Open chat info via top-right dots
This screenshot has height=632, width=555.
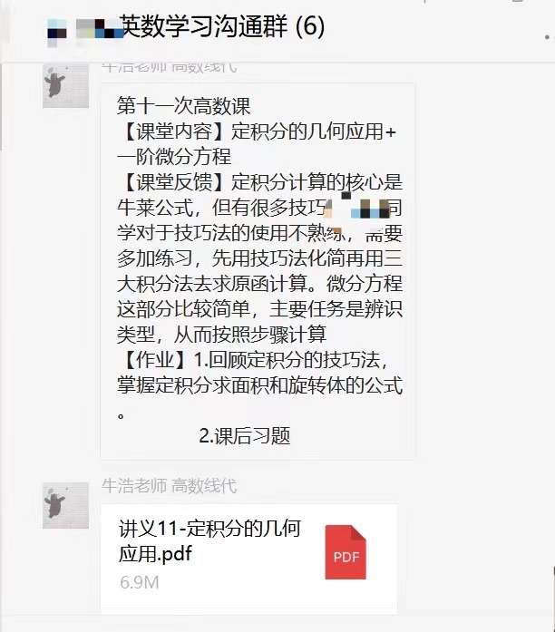(547, 36)
